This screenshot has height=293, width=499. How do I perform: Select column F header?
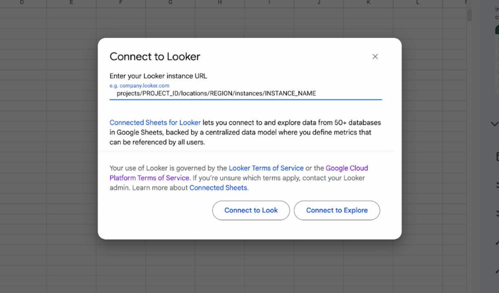point(121,3)
